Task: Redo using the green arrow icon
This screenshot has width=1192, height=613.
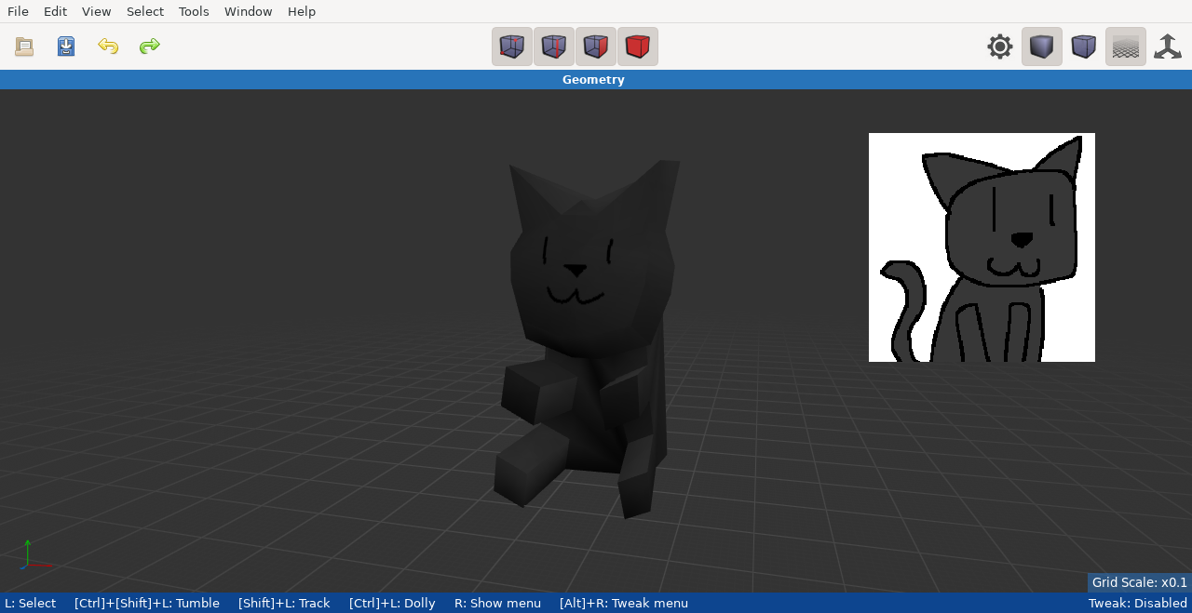Action: click(150, 47)
